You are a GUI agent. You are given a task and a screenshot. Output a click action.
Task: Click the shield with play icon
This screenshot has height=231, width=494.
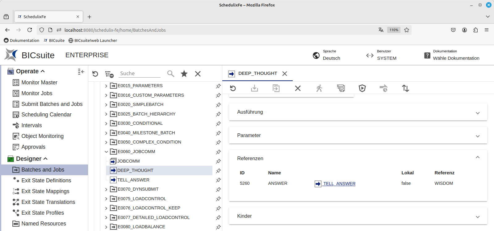[362, 88]
